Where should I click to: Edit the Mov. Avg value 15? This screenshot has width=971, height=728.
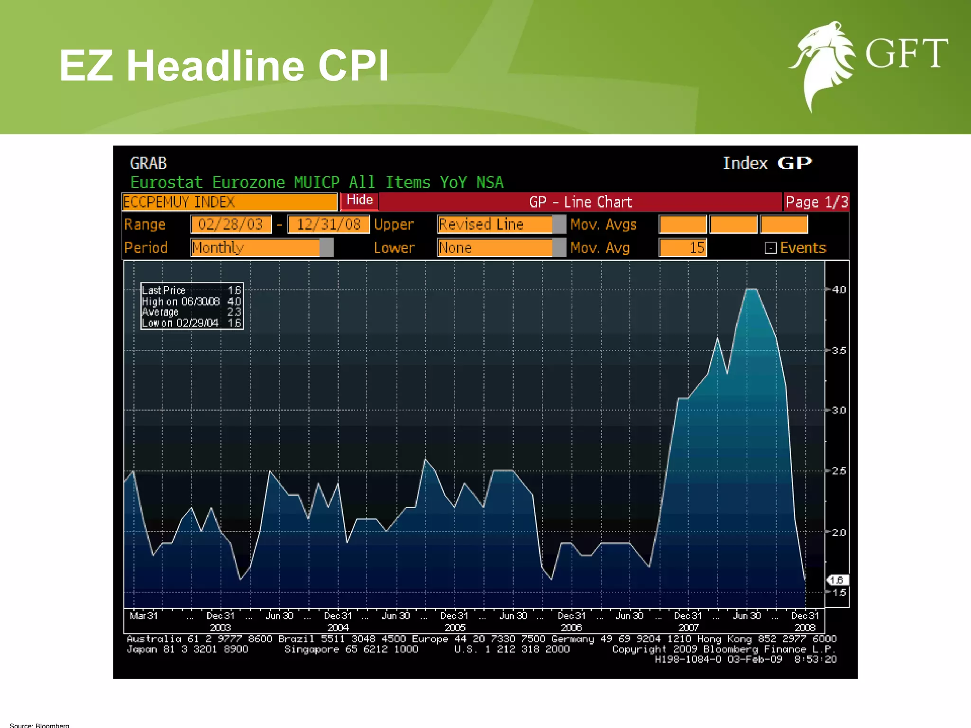point(683,247)
